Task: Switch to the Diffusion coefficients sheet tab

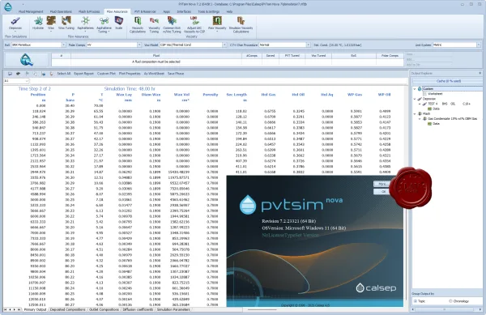Action: pyautogui.click(x=138, y=309)
